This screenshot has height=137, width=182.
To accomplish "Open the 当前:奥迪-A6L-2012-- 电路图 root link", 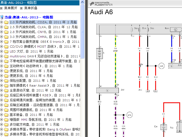I will coord(29,17).
